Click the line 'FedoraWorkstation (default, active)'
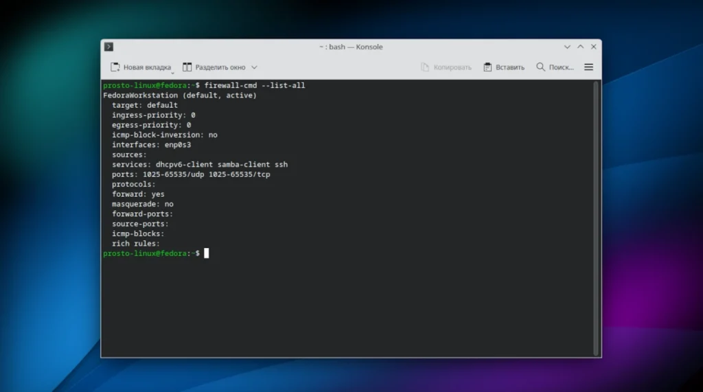Screen dimensions: 703x392 (180, 95)
